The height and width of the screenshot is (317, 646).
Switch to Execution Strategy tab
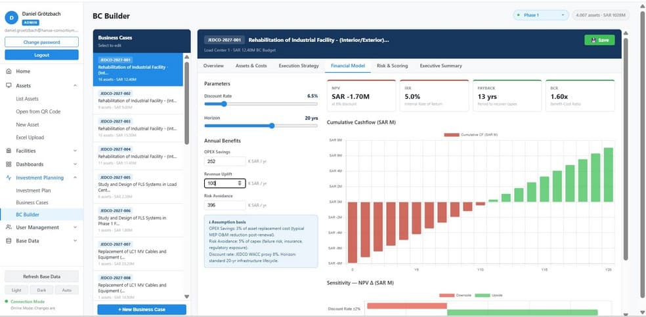[x=299, y=65]
